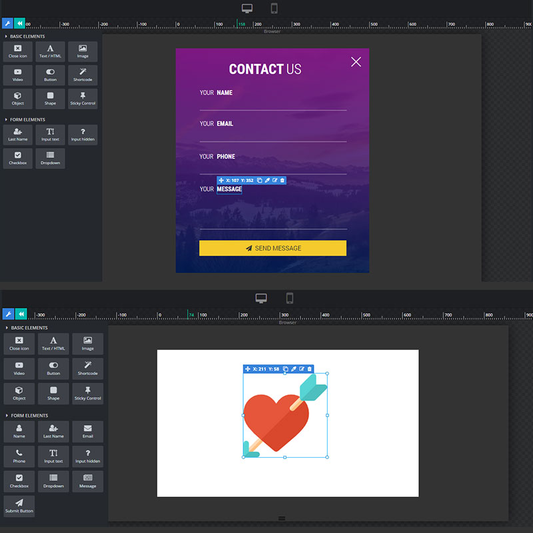This screenshot has height=533, width=533.
Task: Add an Input hidden field in top editor
Action: [83, 135]
